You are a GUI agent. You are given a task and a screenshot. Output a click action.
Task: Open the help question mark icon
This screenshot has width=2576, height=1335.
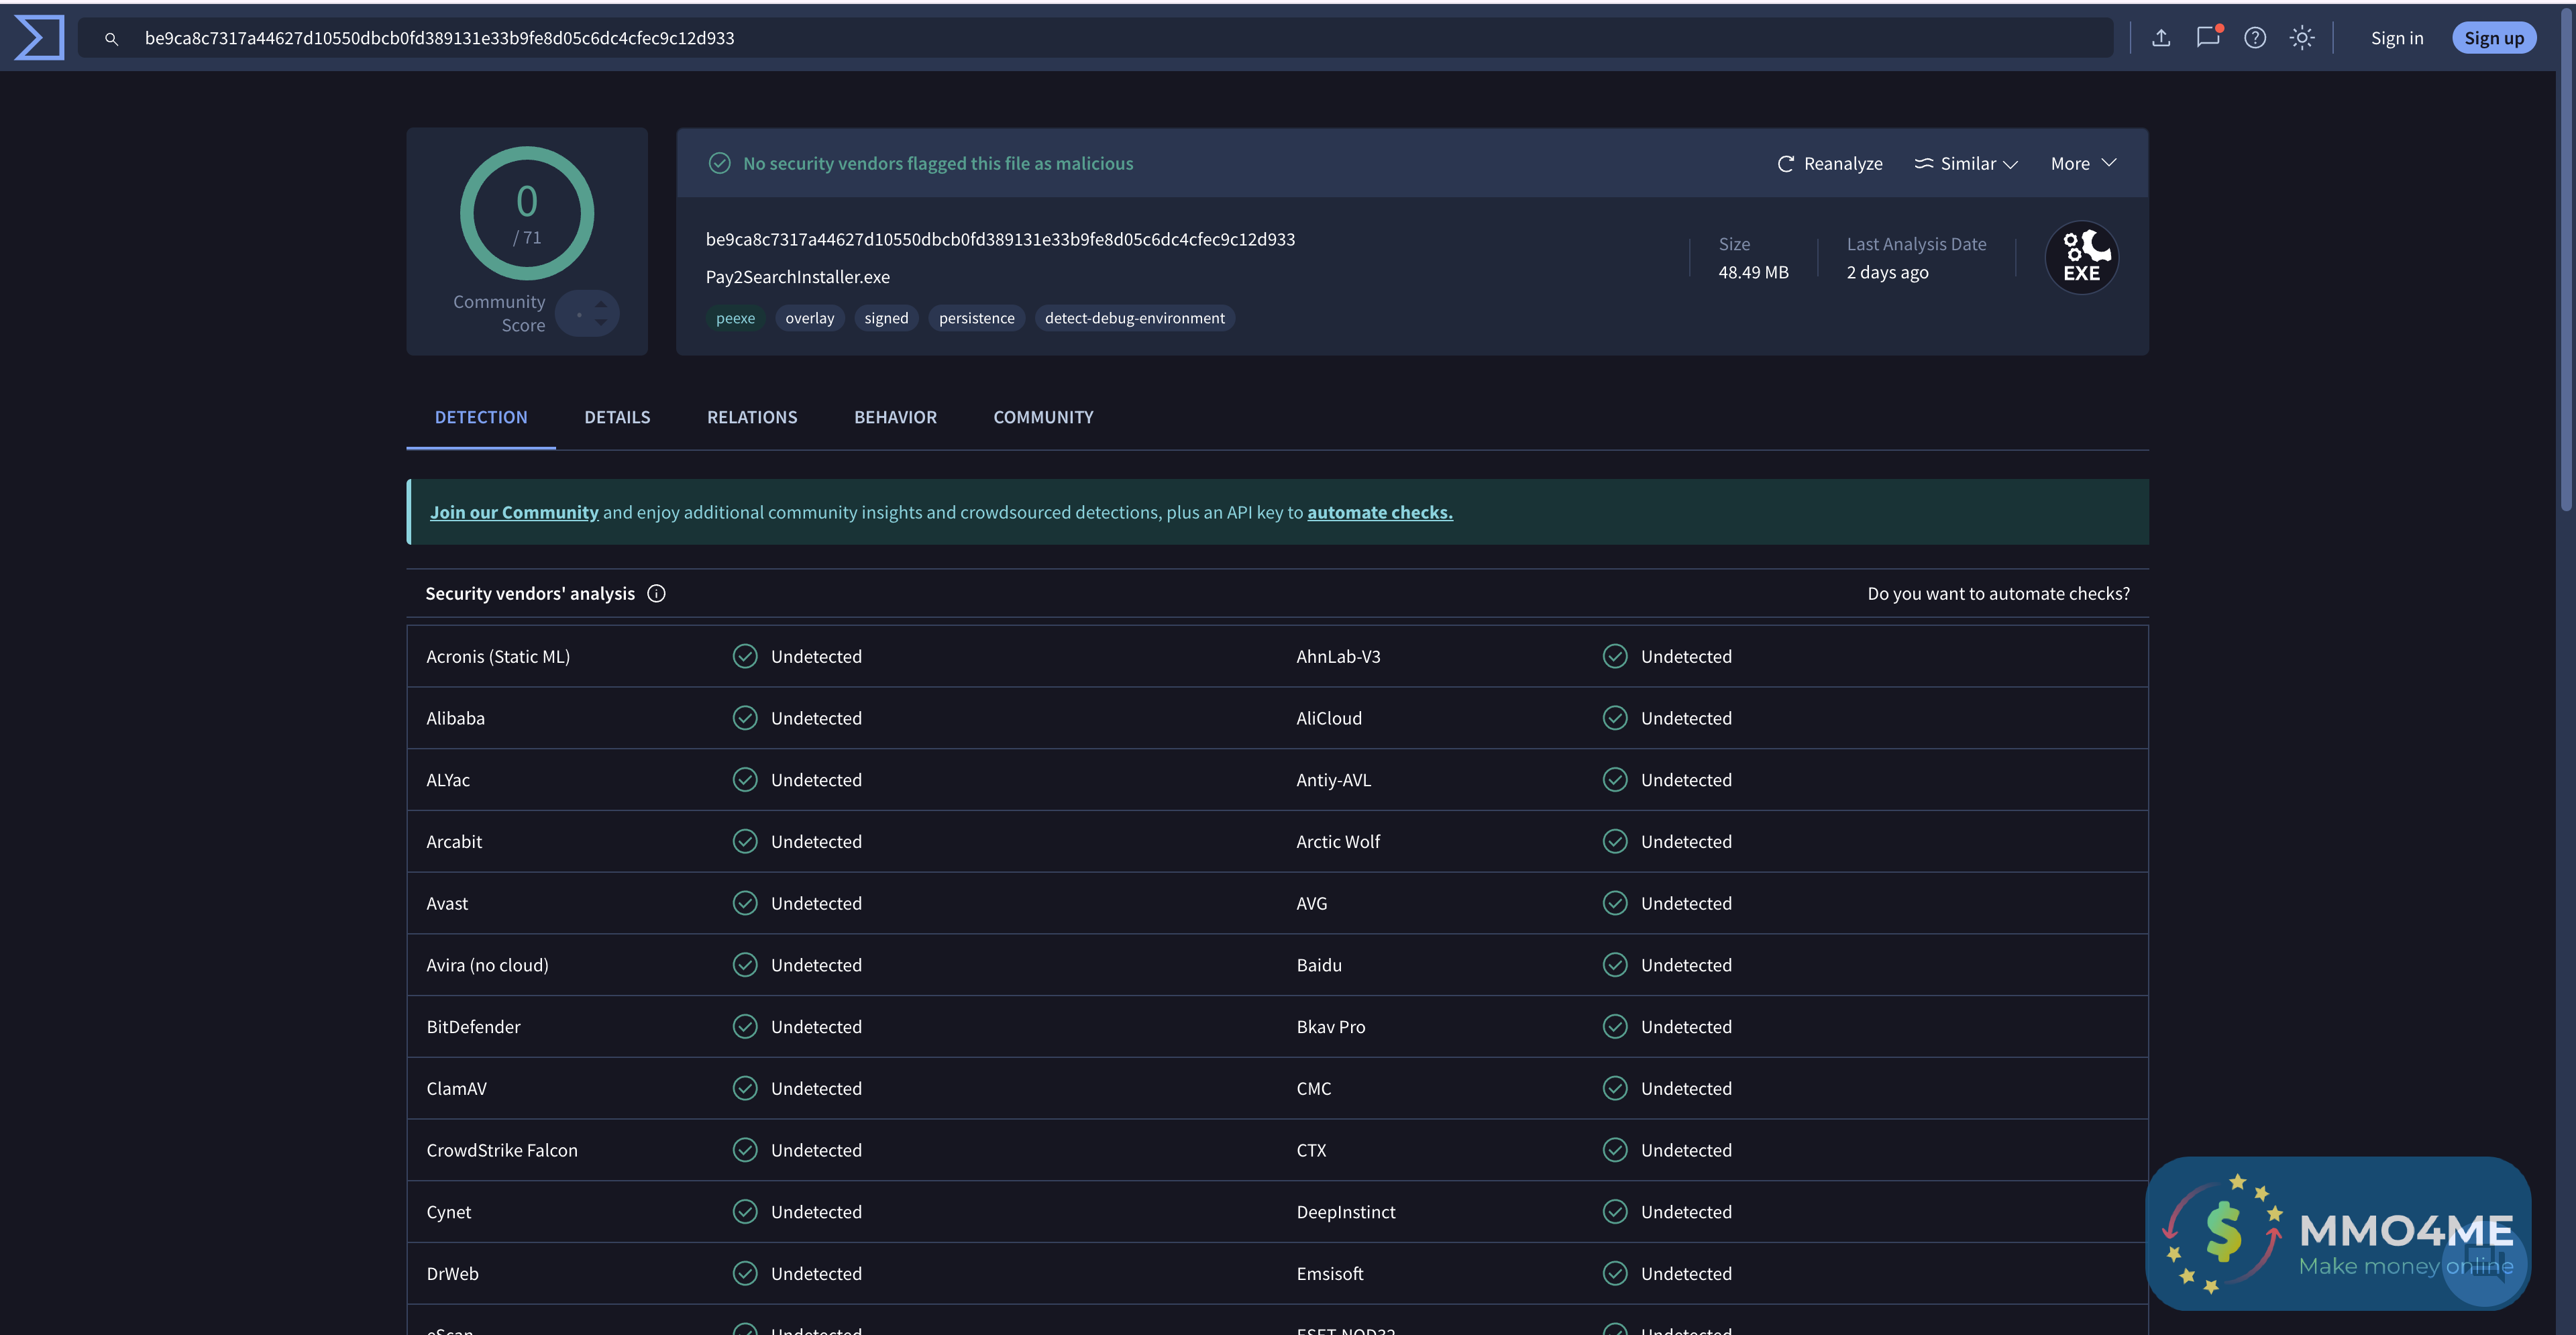pos(2255,38)
